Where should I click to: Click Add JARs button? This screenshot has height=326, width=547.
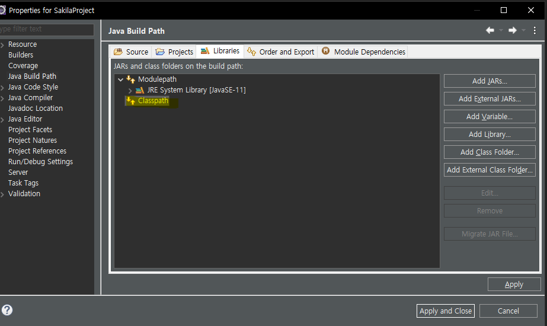pos(490,81)
